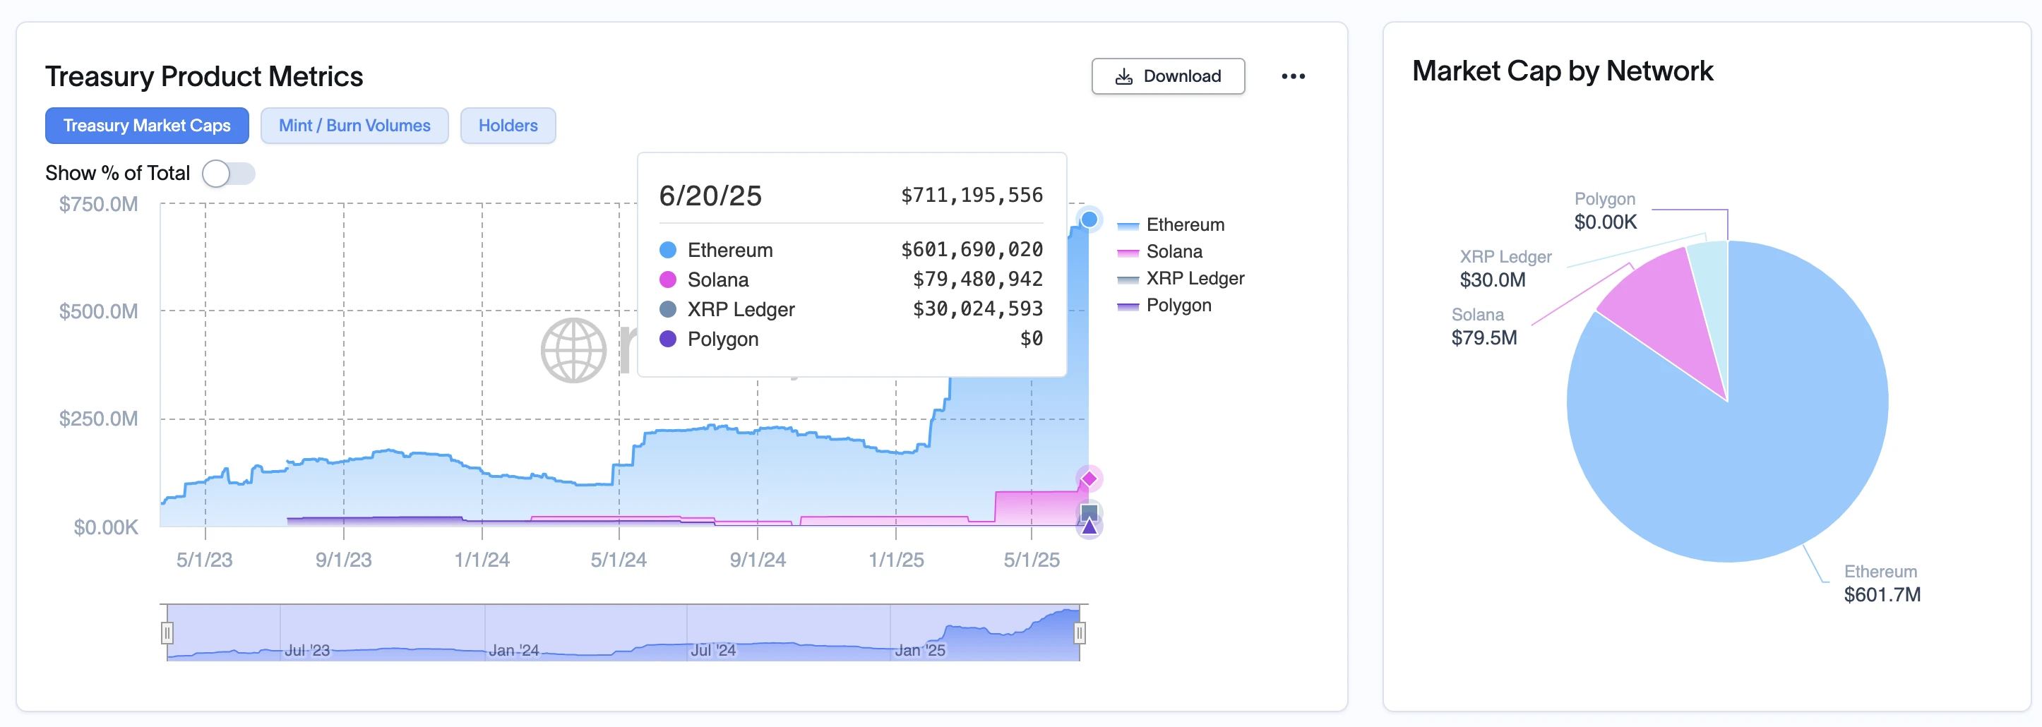This screenshot has width=2042, height=727.
Task: Click the pink Solana pie slice
Action: click(x=1665, y=309)
